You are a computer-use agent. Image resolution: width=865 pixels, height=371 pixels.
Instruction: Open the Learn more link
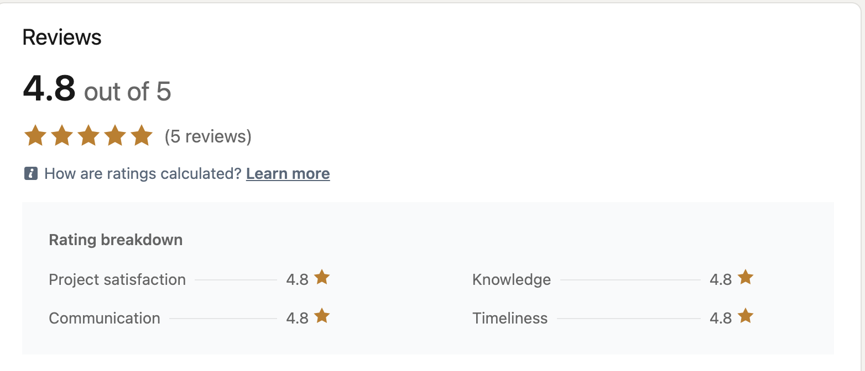[x=288, y=174]
